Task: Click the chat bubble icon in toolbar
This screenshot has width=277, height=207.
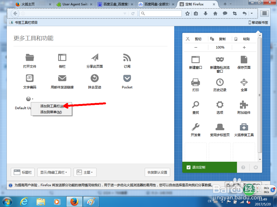Action: point(225,13)
